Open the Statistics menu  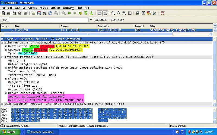pyautogui.click(x=55, y=8)
